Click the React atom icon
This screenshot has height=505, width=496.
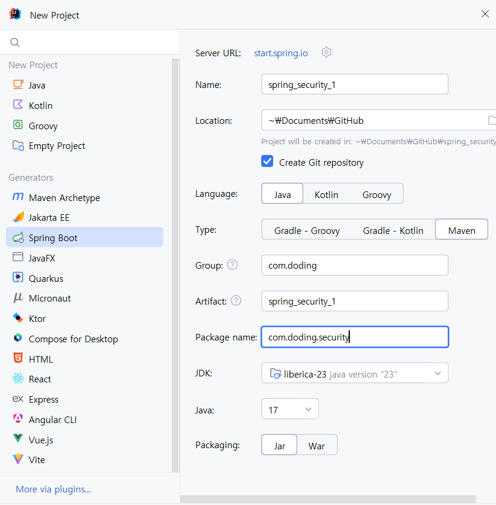pos(18,378)
